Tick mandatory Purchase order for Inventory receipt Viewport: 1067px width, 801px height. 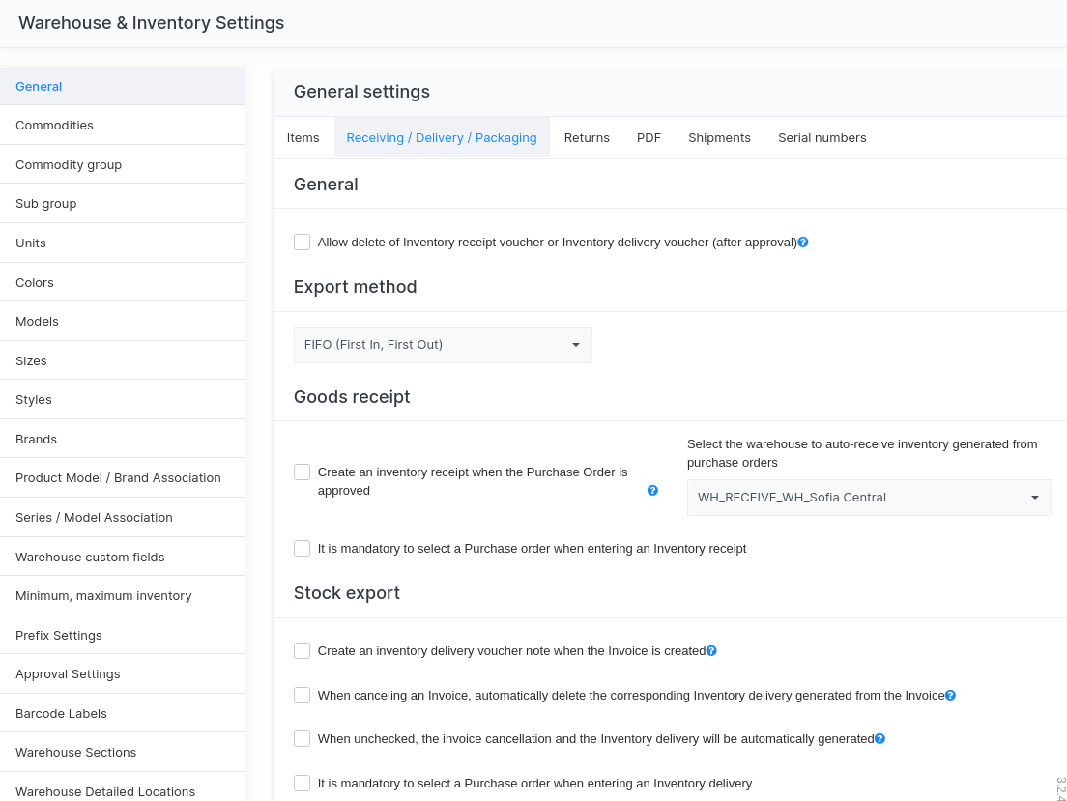[x=303, y=549]
